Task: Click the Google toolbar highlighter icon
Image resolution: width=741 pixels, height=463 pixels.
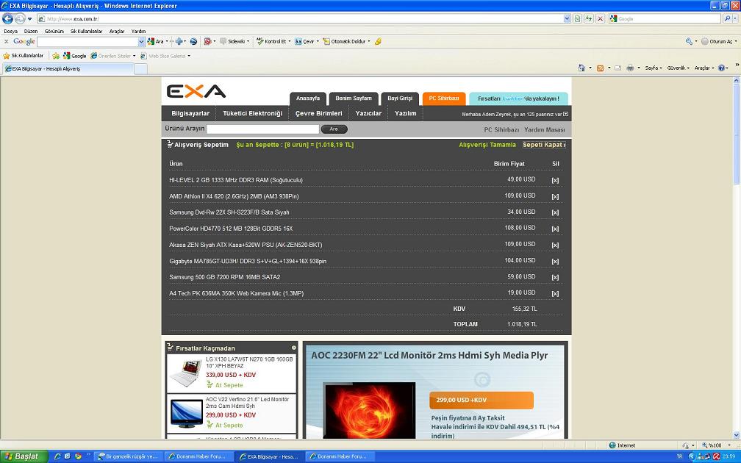Action: click(x=378, y=42)
